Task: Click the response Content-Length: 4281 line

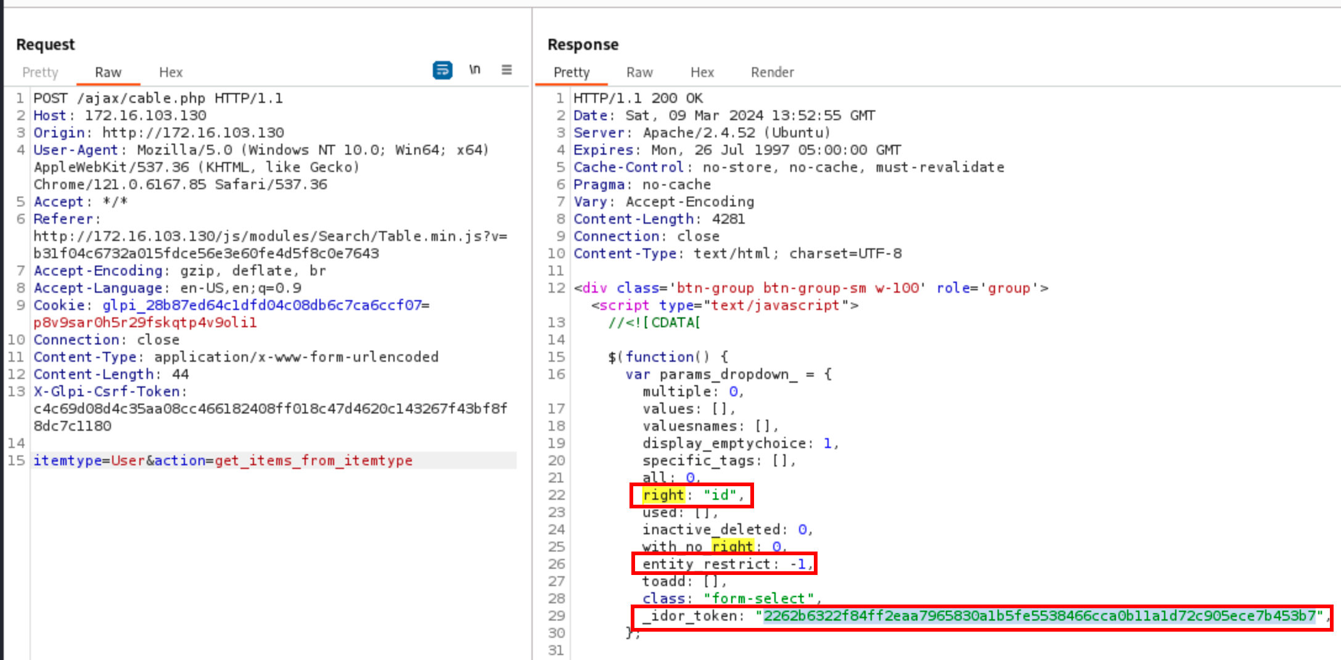Action: tap(659, 219)
